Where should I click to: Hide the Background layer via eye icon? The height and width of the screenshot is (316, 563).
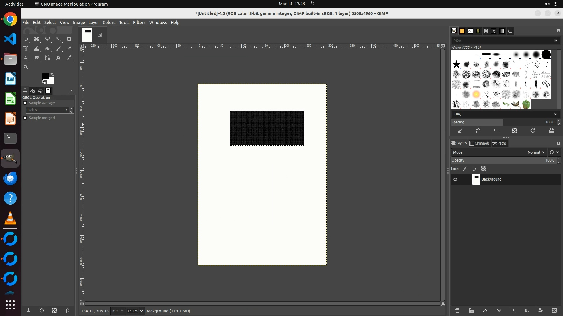coord(455,179)
